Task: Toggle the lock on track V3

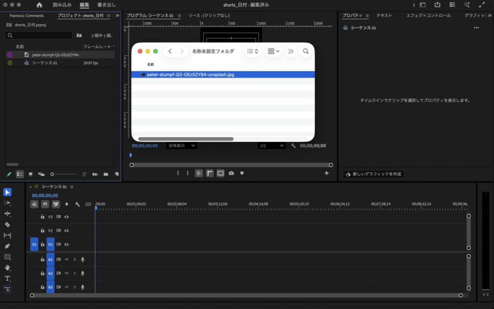Action: (x=42, y=217)
